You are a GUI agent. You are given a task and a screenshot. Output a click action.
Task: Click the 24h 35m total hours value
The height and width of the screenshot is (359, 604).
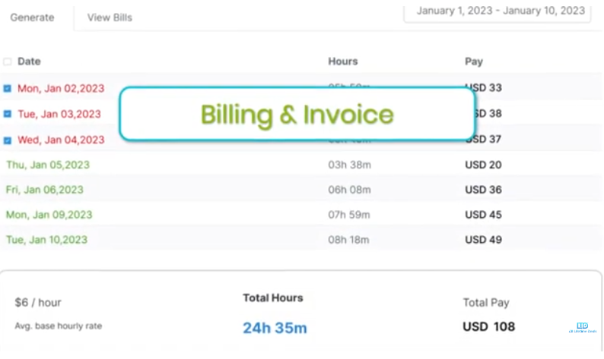(x=275, y=328)
